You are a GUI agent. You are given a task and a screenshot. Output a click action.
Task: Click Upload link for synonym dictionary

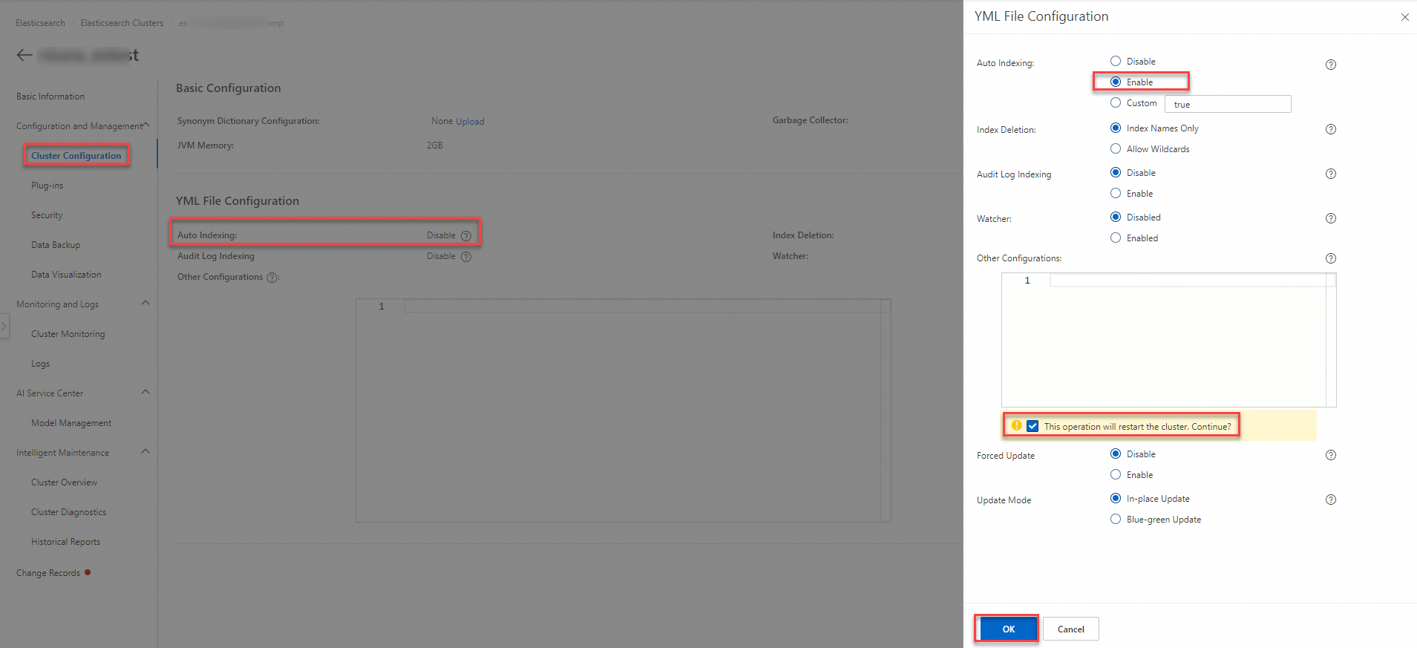(470, 122)
